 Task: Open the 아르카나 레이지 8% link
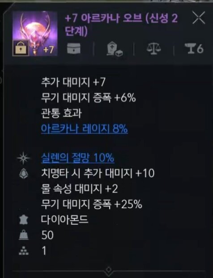(x=84, y=128)
